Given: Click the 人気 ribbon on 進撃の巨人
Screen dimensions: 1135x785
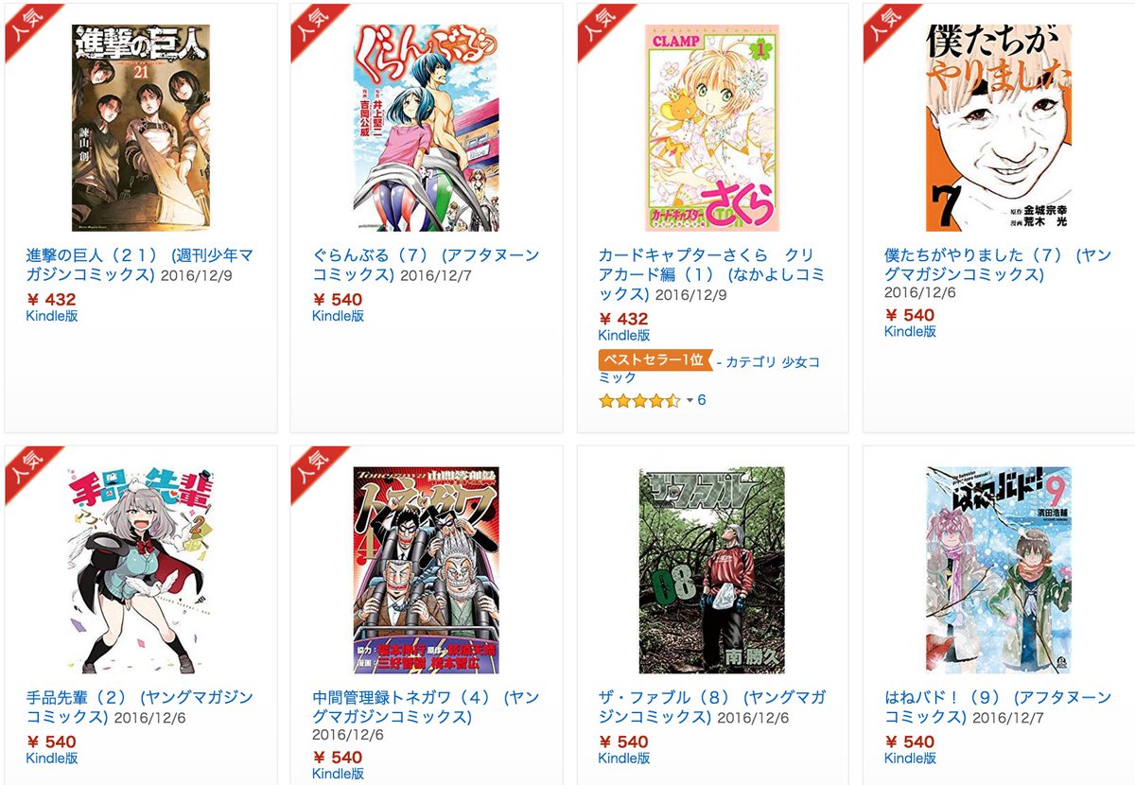Looking at the screenshot, I should point(30,28).
